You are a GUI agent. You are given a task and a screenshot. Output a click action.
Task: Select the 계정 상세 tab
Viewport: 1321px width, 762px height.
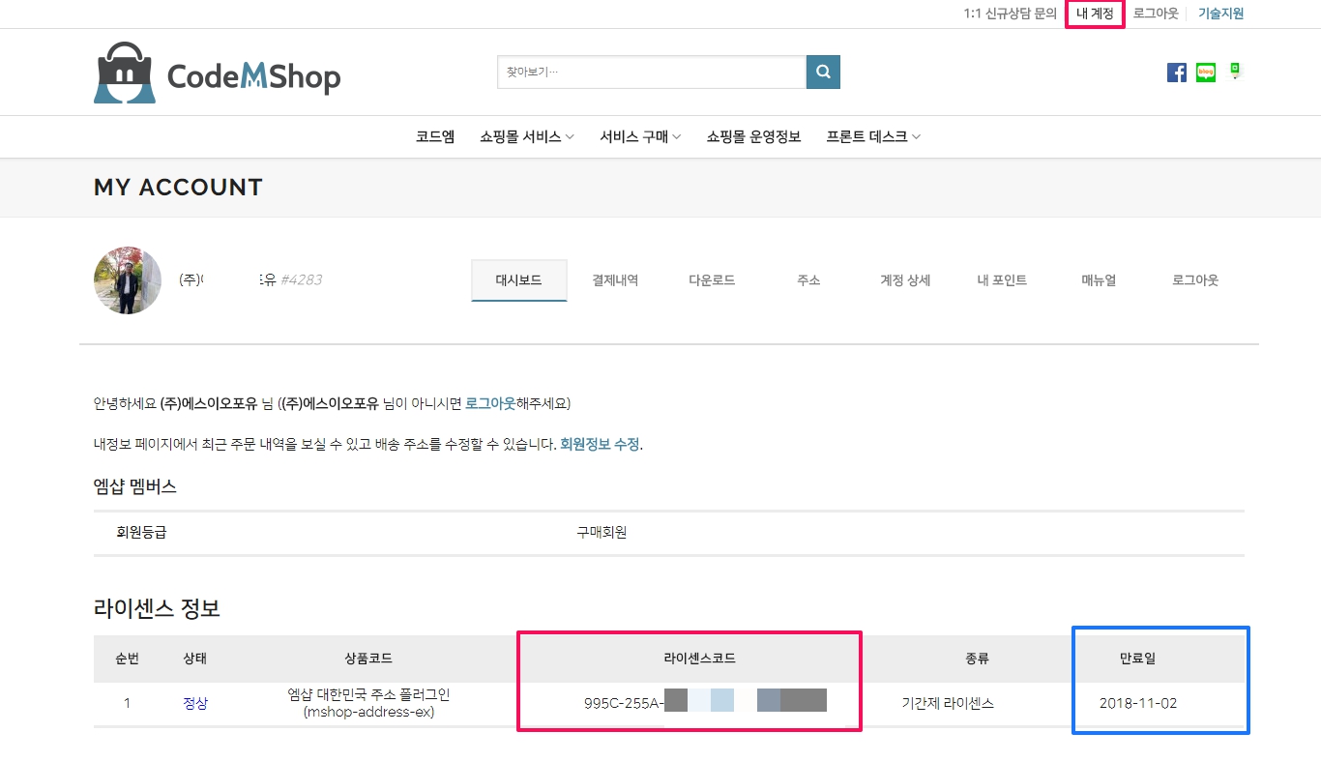(x=904, y=280)
